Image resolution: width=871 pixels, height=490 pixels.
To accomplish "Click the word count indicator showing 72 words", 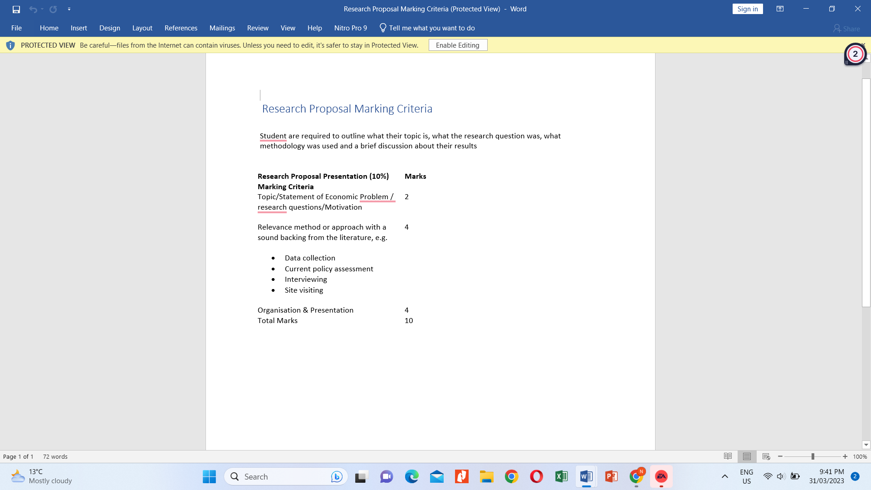I will (54, 456).
